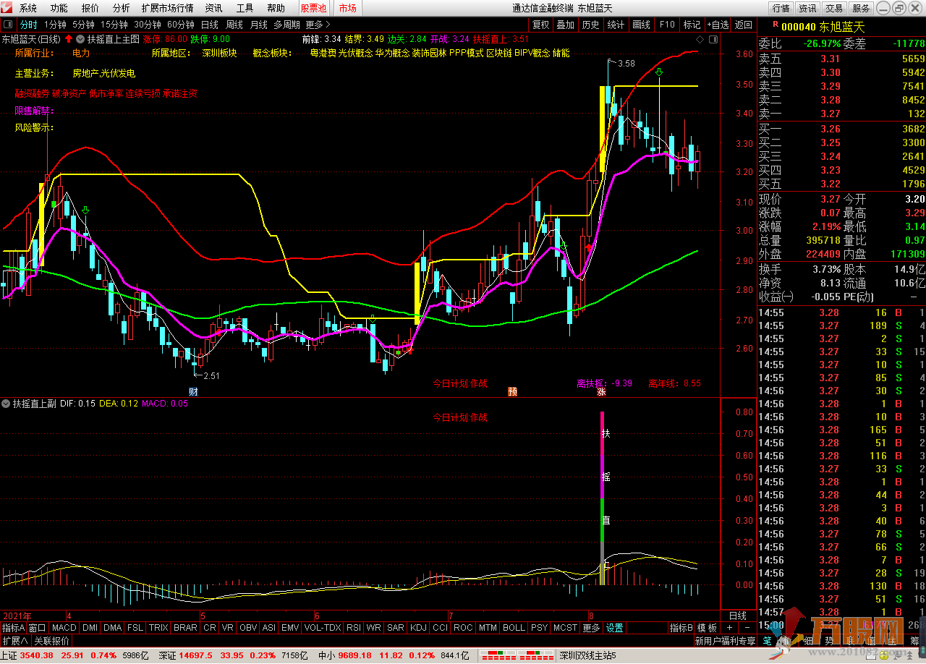Switch to 日线 daily period
The width and height of the screenshot is (926, 664).
(208, 25)
